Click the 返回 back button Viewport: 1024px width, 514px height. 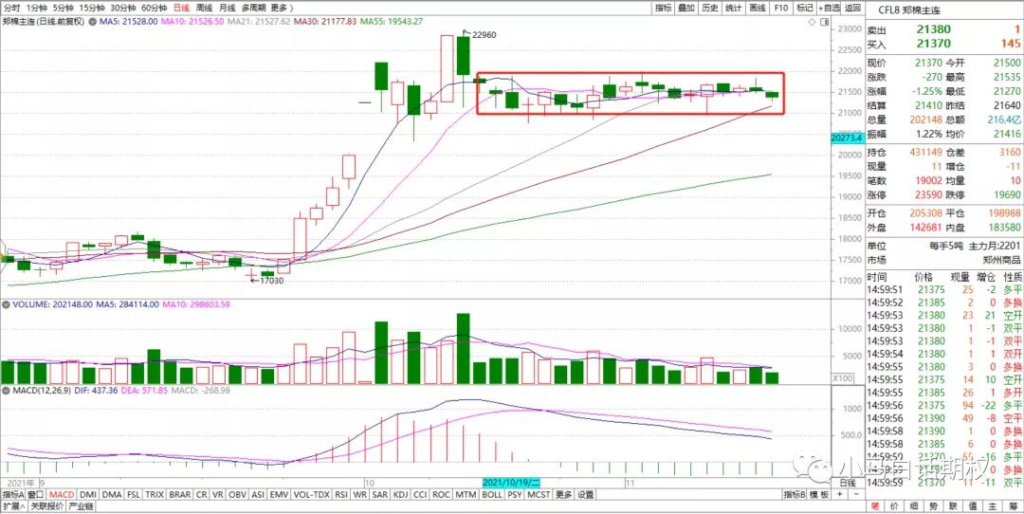click(x=854, y=8)
